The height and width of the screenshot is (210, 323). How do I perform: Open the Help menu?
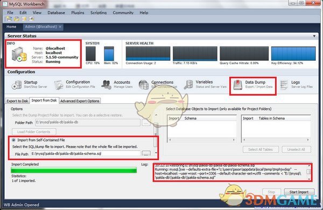pyautogui.click(x=144, y=12)
